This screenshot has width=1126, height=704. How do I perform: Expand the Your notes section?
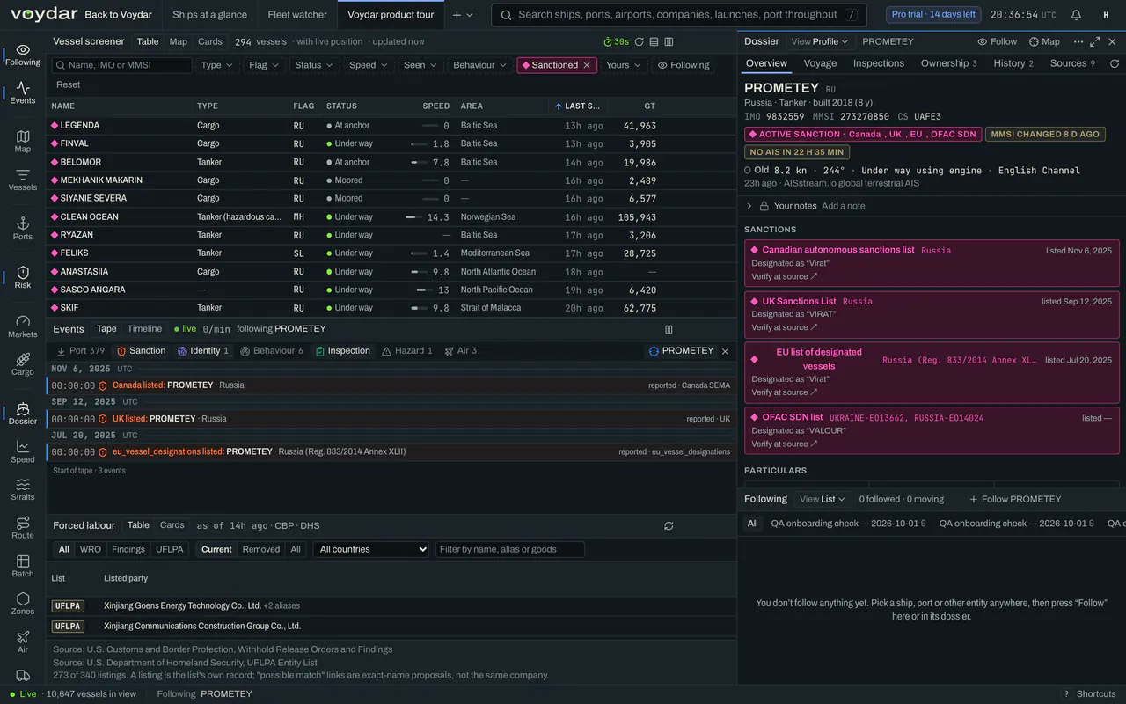coord(749,206)
